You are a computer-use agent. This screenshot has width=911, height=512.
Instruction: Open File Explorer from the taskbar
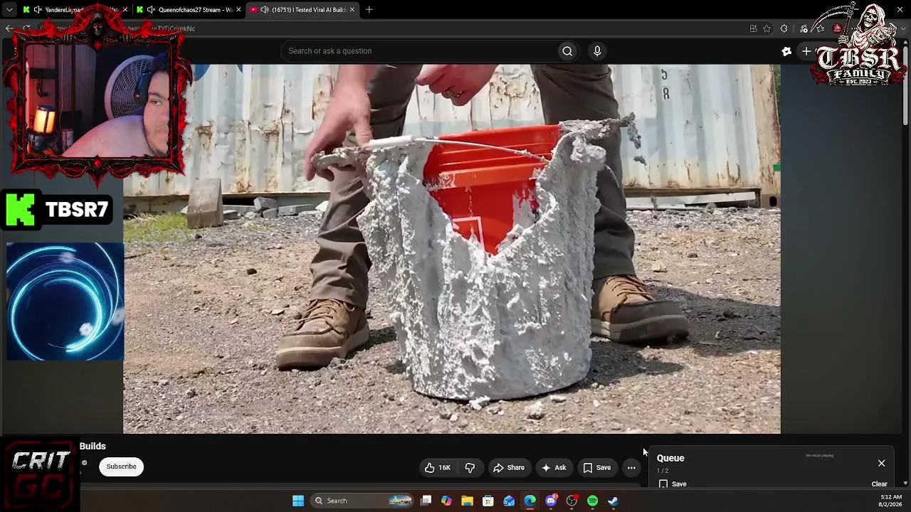coord(467,501)
